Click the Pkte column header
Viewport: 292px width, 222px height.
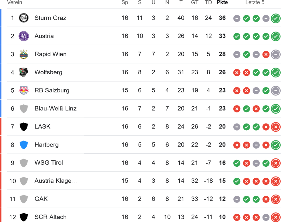pyautogui.click(x=222, y=3)
